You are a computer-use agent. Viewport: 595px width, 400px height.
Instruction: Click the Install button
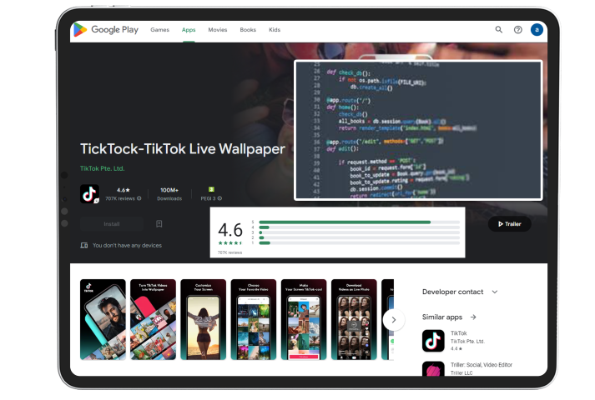112,224
